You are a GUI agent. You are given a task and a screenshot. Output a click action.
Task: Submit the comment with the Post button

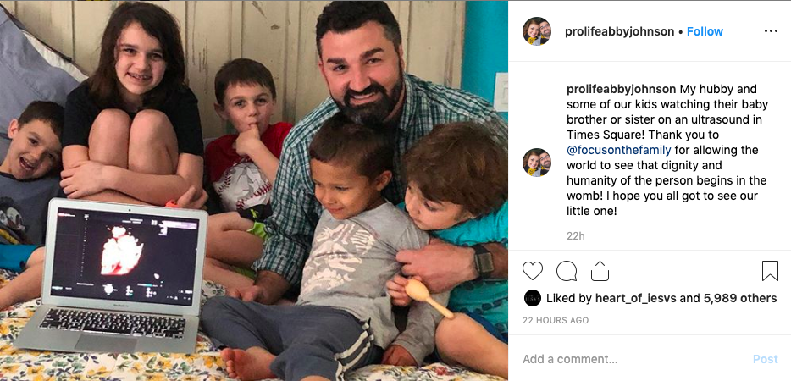pyautogui.click(x=766, y=359)
